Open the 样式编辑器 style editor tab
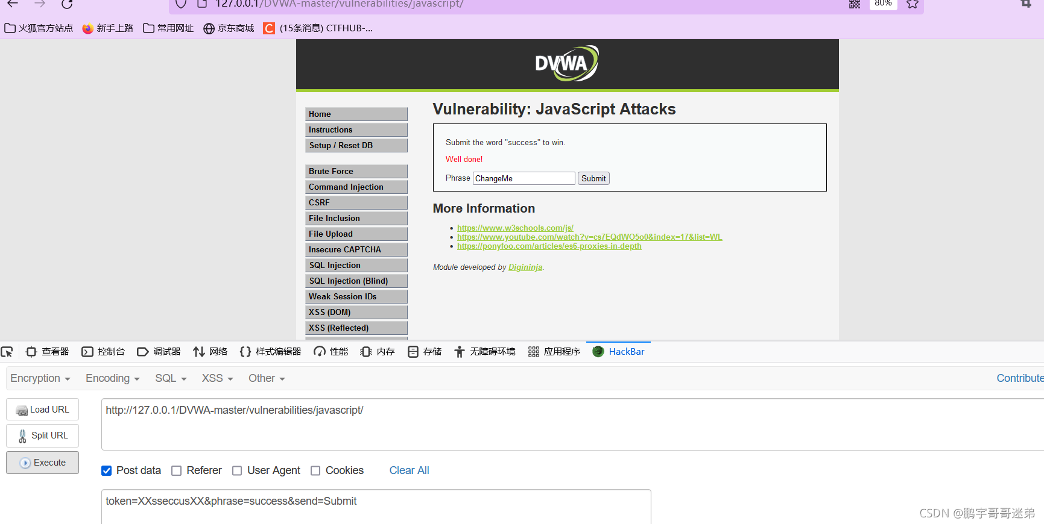This screenshot has width=1044, height=524. tap(270, 352)
